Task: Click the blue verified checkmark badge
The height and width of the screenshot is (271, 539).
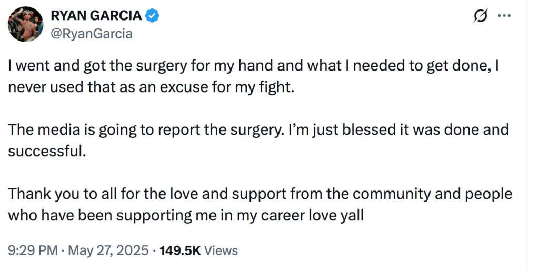Action: pos(152,16)
